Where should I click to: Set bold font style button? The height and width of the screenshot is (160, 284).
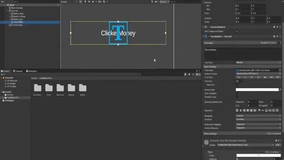tap(239, 77)
